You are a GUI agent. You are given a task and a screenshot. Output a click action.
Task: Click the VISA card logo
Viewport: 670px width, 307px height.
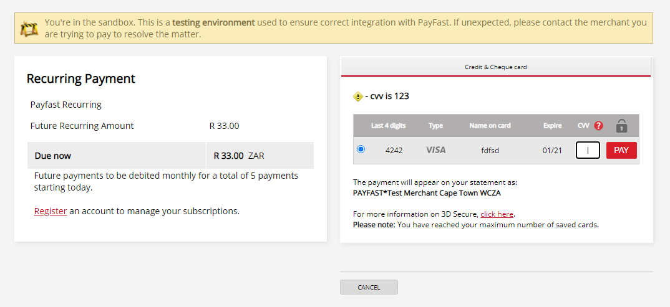point(436,150)
